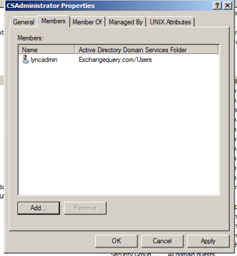The width and height of the screenshot is (237, 256).
Task: Sort members by Name column header
Action: pos(47,50)
